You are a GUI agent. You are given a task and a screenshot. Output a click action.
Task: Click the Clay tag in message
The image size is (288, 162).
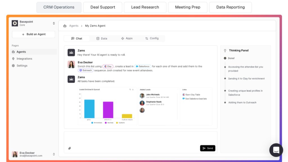[x=108, y=66]
